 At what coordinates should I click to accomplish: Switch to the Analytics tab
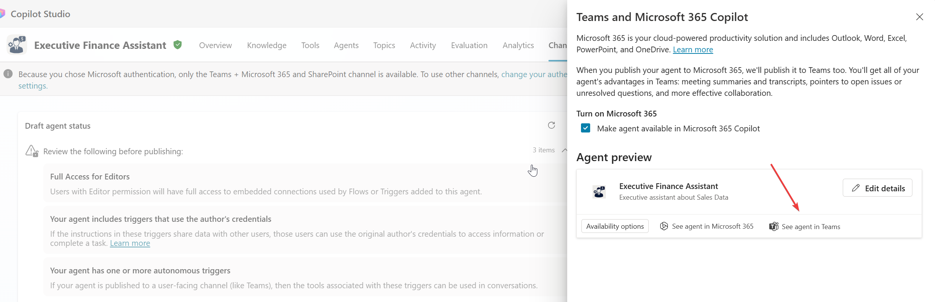pyautogui.click(x=518, y=45)
